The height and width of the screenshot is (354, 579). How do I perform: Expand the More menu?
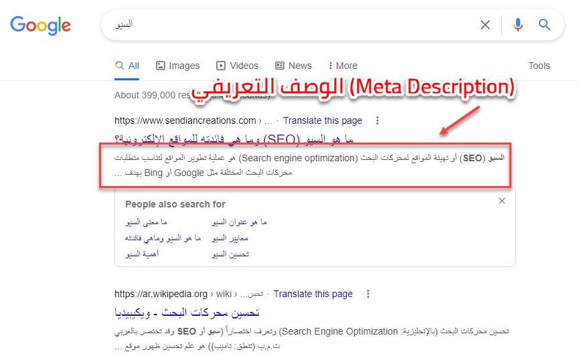343,66
